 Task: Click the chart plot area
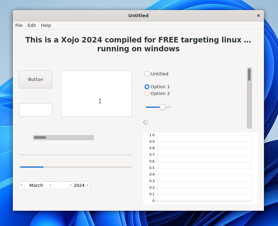click(205, 168)
